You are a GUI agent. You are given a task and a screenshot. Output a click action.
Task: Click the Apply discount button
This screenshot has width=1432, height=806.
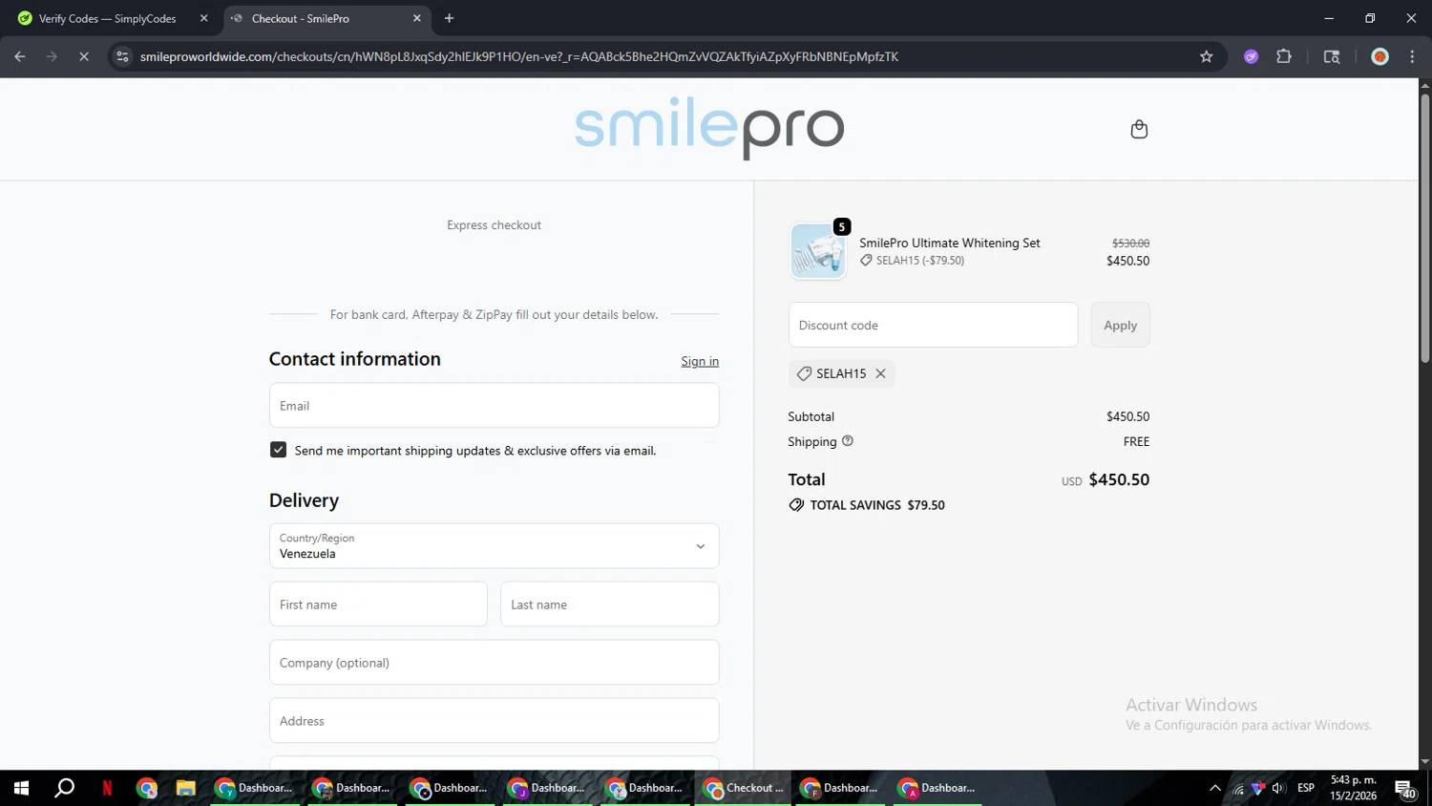click(x=1120, y=325)
